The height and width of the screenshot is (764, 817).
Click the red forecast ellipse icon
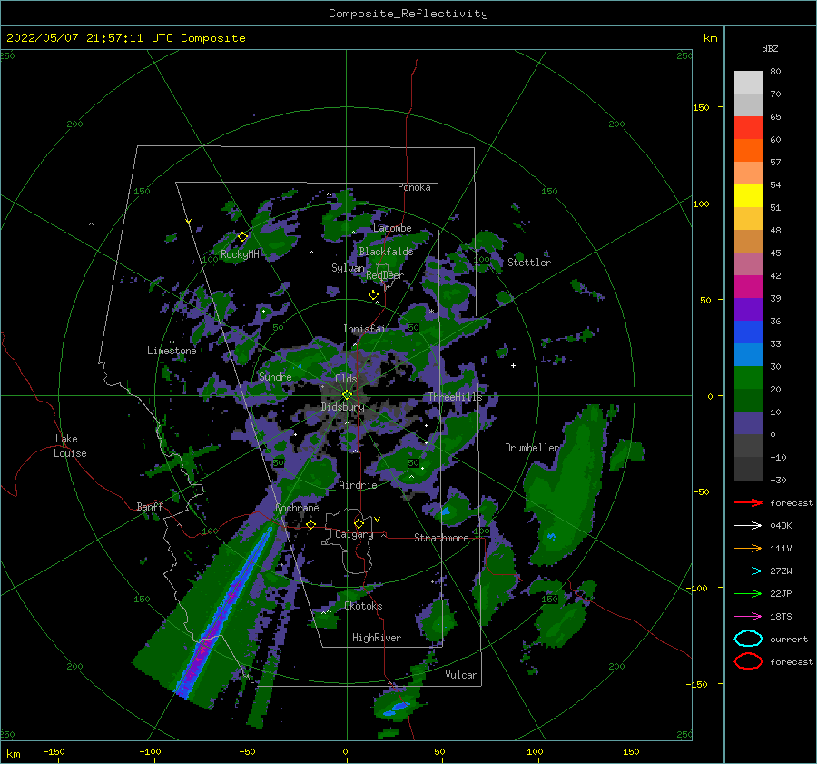click(748, 661)
